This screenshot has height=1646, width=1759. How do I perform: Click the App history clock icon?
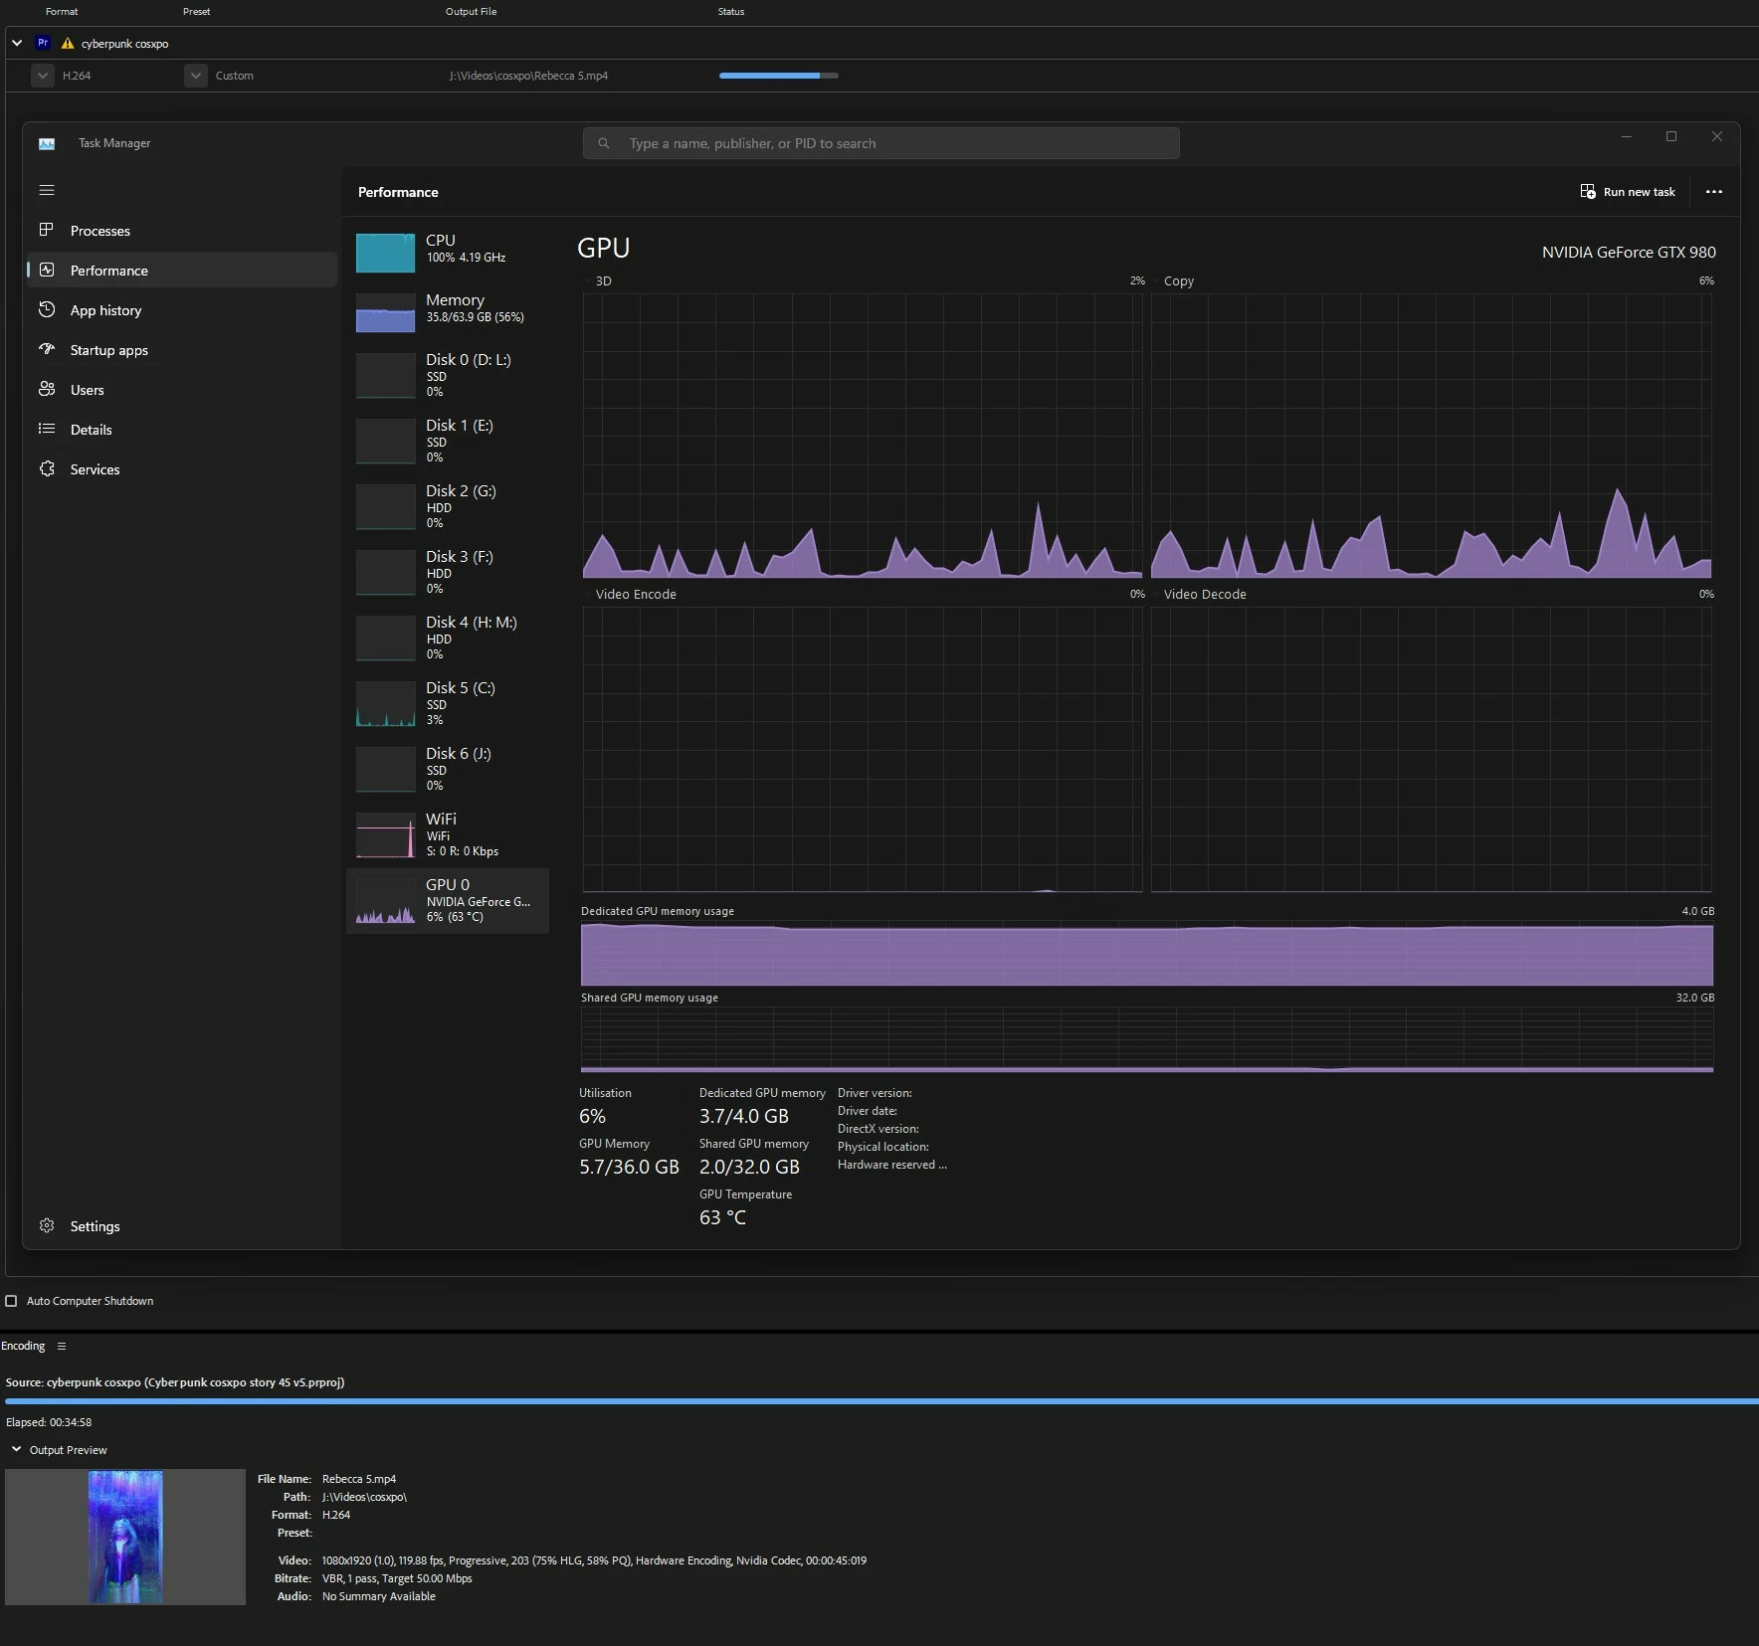pyautogui.click(x=47, y=309)
